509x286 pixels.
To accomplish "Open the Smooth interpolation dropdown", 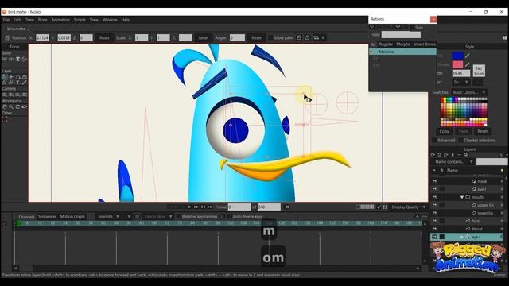I will pos(109,216).
